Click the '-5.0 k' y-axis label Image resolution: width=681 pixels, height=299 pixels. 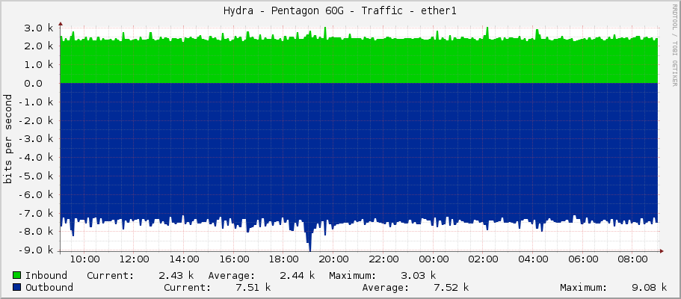37,176
